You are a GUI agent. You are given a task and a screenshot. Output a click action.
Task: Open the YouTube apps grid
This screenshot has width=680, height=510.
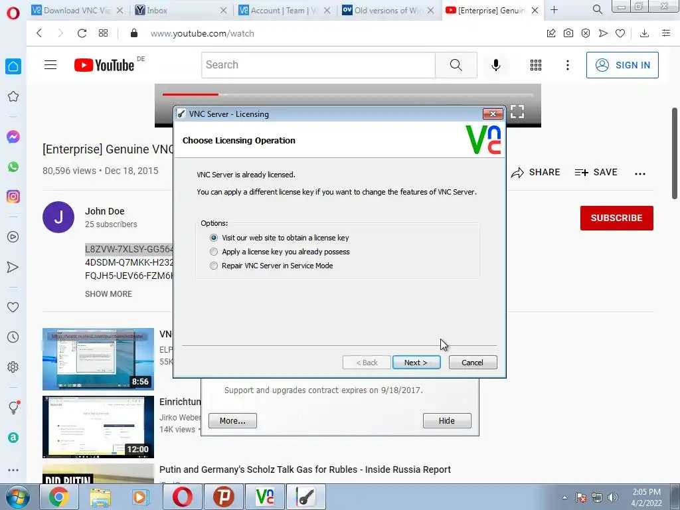point(536,65)
